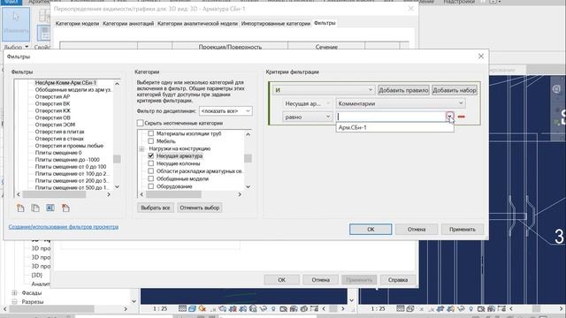Open detail level in right view control bar

point(401,308)
